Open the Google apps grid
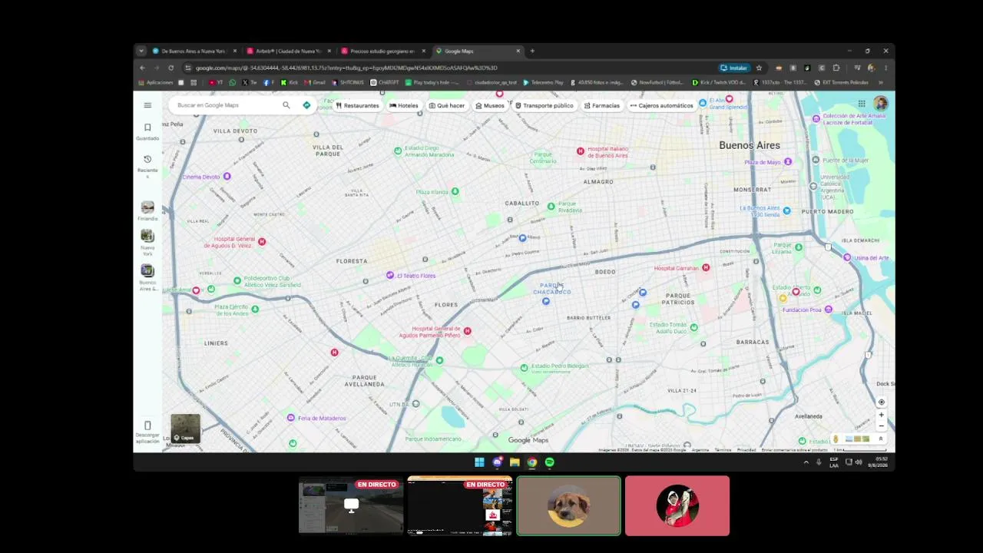The height and width of the screenshot is (553, 983). (862, 104)
